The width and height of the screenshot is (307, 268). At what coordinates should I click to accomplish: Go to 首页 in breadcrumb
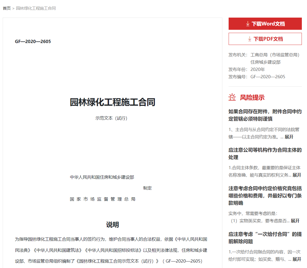[x=7, y=8]
